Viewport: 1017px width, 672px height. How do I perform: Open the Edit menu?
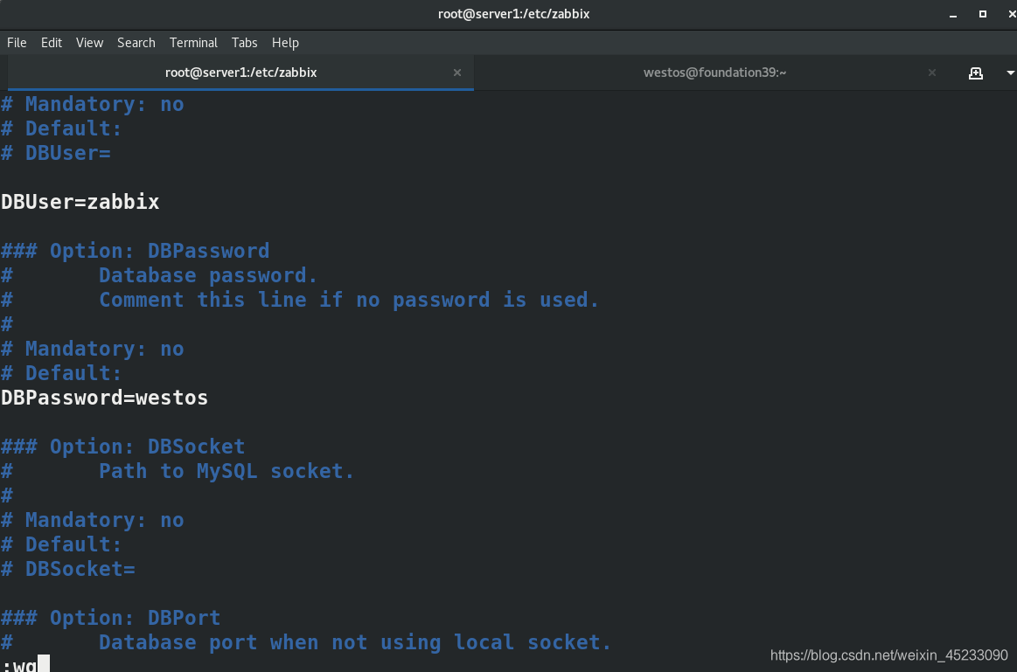coord(52,43)
